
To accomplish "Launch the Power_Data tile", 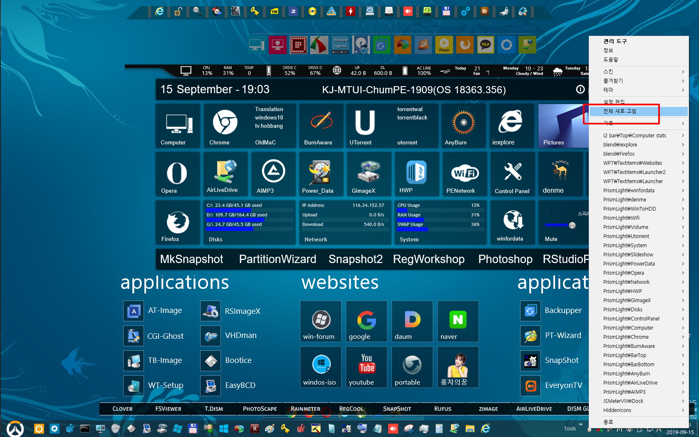I will 321,174.
